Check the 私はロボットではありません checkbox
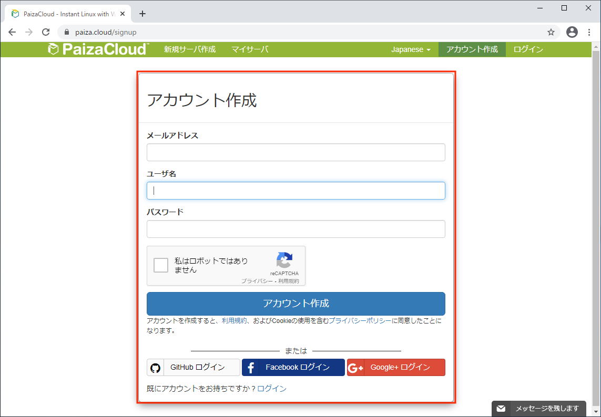 click(161, 265)
